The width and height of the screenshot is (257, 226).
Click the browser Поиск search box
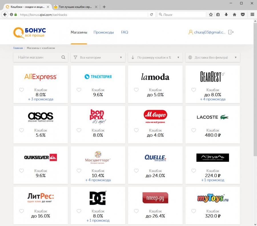pyautogui.click(x=182, y=15)
